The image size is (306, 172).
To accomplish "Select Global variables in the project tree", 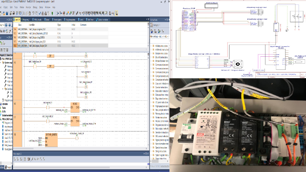I will [x=7, y=115].
